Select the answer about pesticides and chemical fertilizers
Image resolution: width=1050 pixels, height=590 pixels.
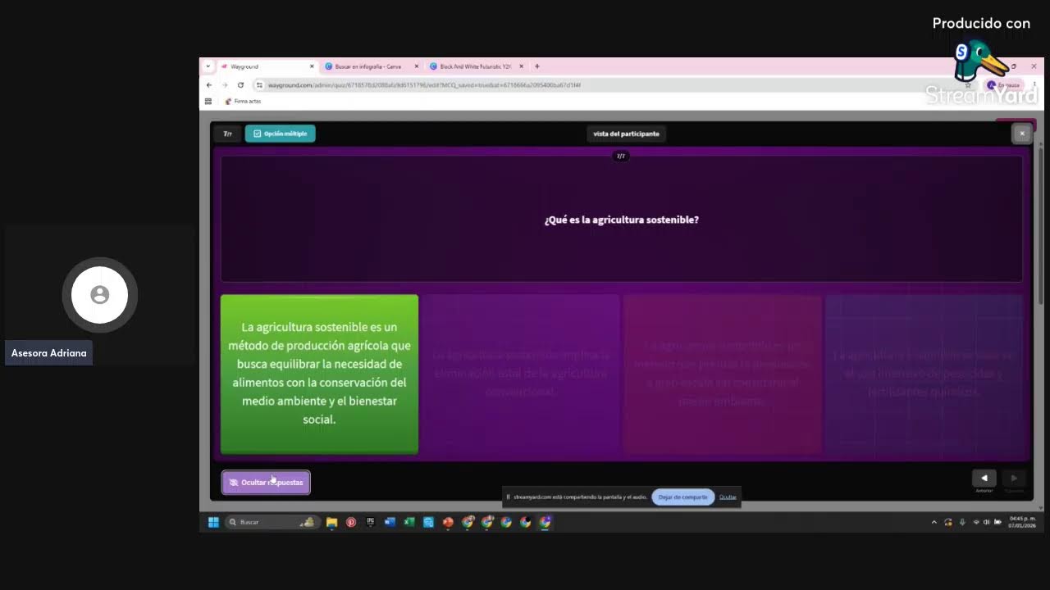point(924,374)
